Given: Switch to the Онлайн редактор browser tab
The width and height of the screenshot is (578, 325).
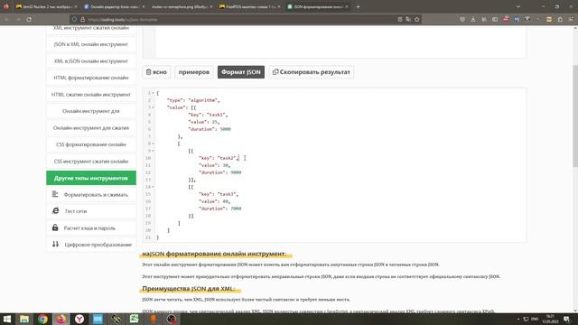Looking at the screenshot, I should [x=115, y=6].
